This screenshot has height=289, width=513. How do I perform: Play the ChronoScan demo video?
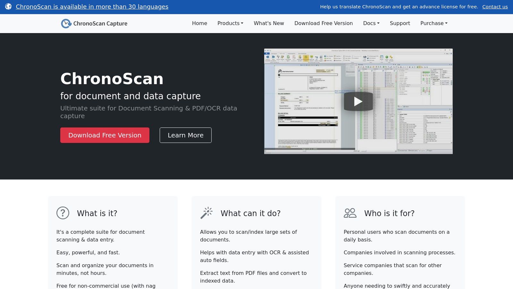point(358,101)
